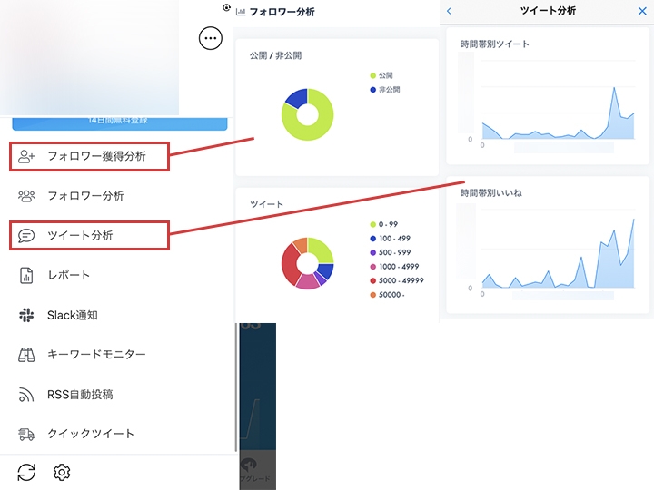Viewport: 654px width, 490px height.
Task: Click the クイックツイート truck icon
Action: click(x=27, y=434)
